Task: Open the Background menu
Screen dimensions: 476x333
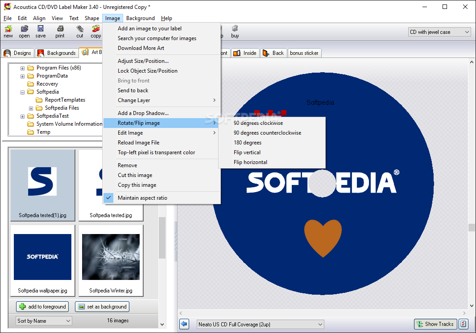Action: [x=140, y=18]
